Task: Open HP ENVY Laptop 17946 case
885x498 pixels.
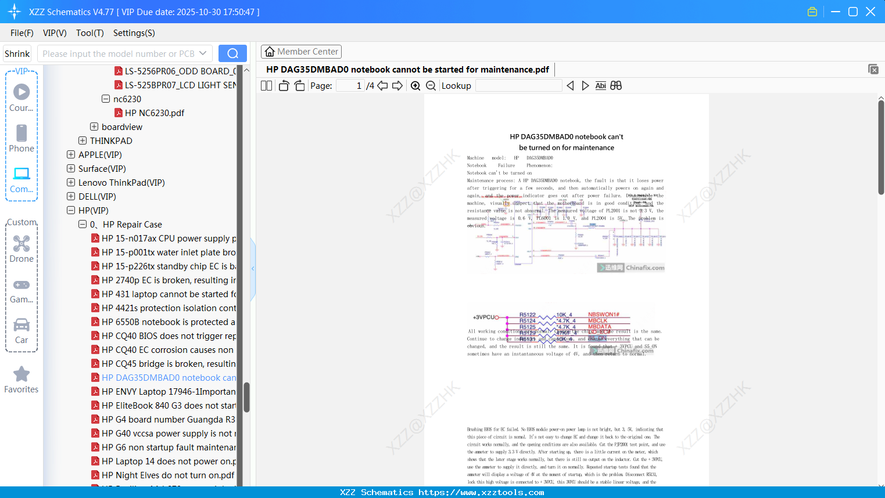Action: pyautogui.click(x=163, y=391)
